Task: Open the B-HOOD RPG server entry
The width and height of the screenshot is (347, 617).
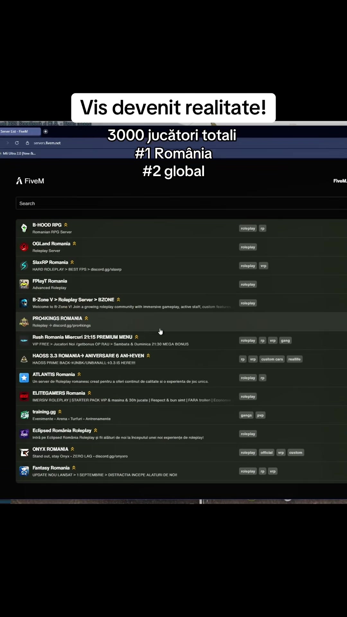Action: click(x=181, y=228)
